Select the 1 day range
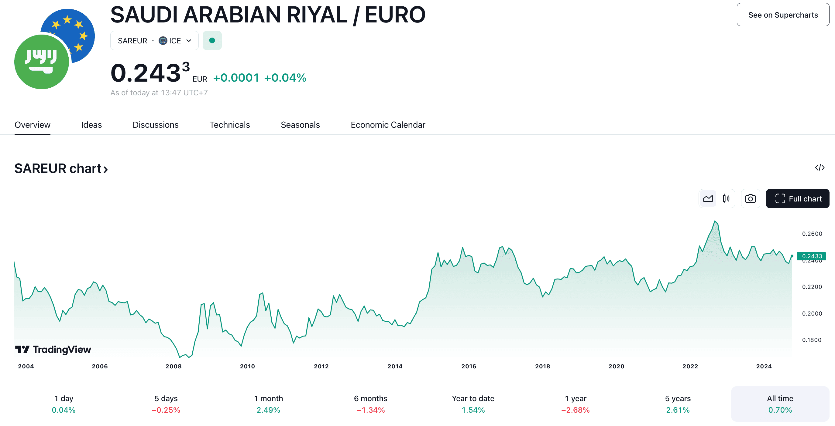 pos(64,404)
